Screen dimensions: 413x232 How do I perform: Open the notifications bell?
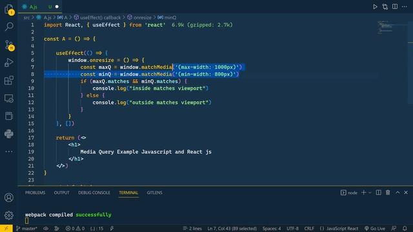click(405, 228)
